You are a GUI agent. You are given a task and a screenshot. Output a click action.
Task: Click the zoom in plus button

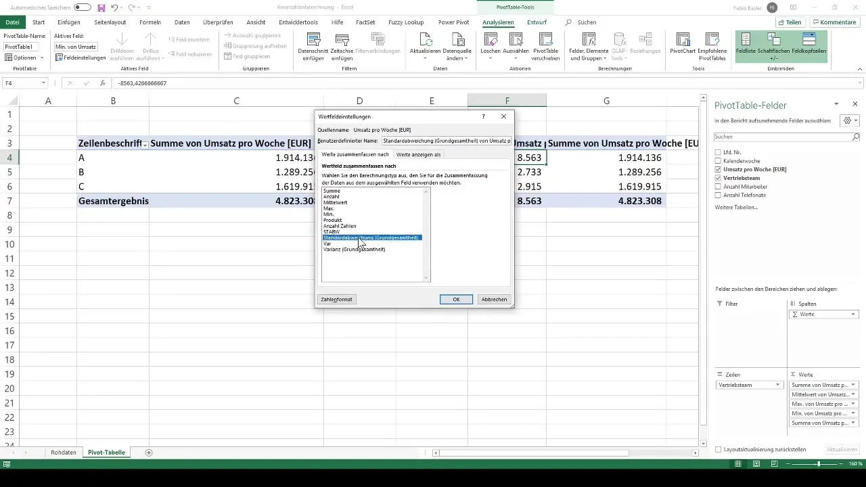pyautogui.click(x=840, y=464)
